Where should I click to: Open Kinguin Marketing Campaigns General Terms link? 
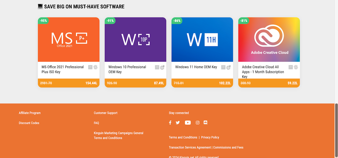[118, 135]
